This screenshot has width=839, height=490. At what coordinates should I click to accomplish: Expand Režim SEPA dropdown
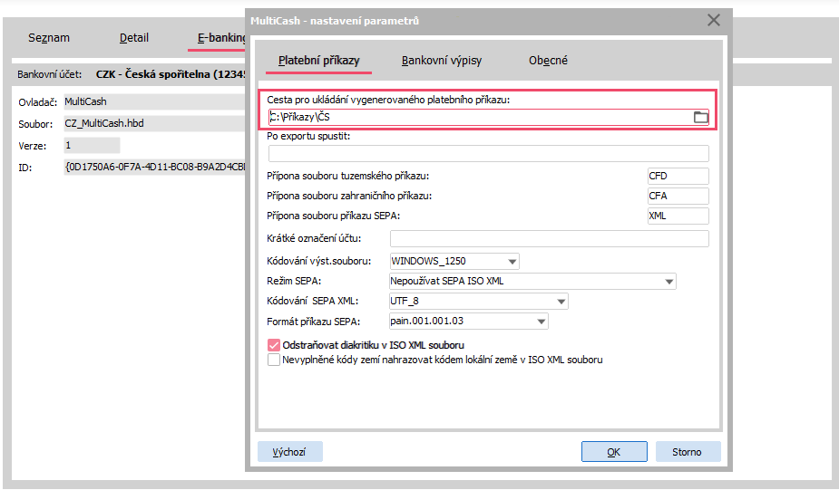pos(668,281)
